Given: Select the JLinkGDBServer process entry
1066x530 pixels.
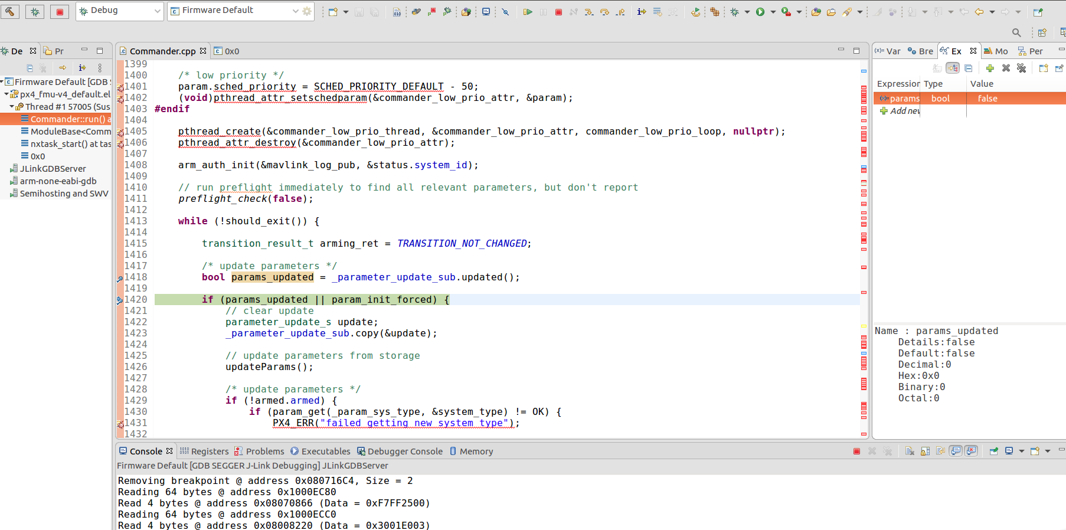Looking at the screenshot, I should click(x=48, y=169).
